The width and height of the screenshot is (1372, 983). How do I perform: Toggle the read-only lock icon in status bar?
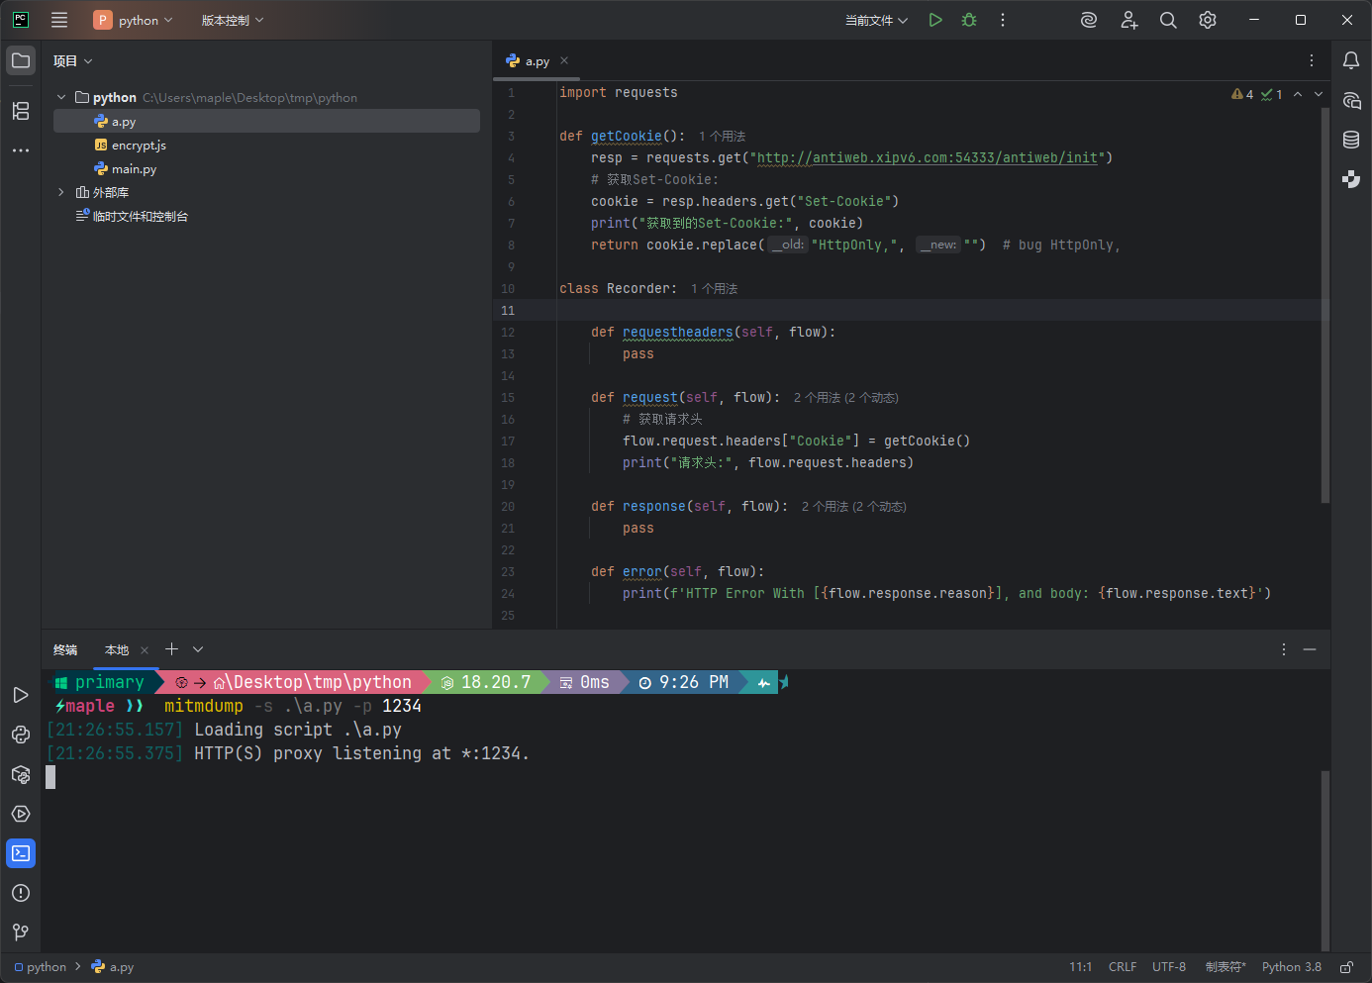(1346, 967)
